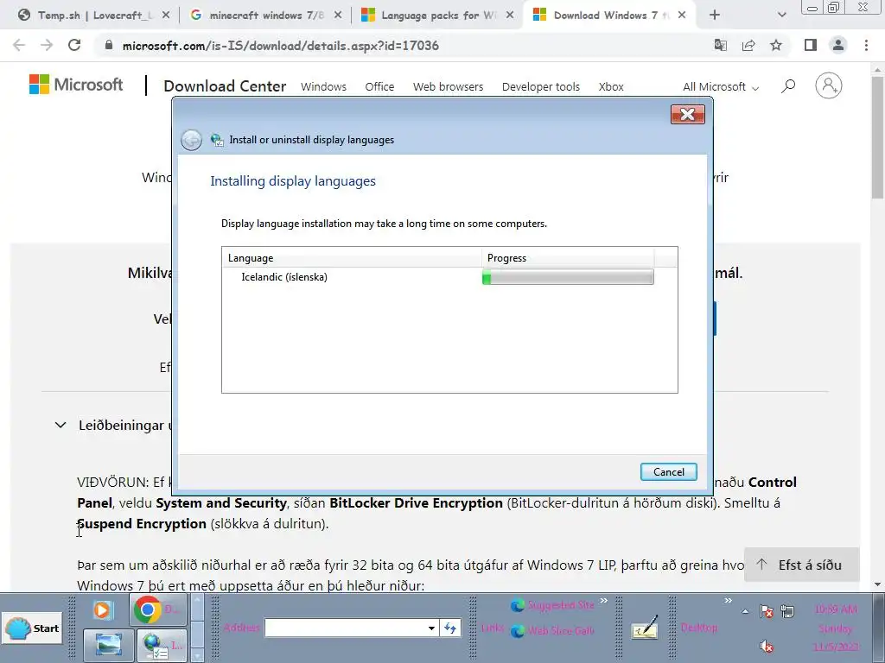Click the scrollbar down arrow
This screenshot has width=885, height=663.
877,584
